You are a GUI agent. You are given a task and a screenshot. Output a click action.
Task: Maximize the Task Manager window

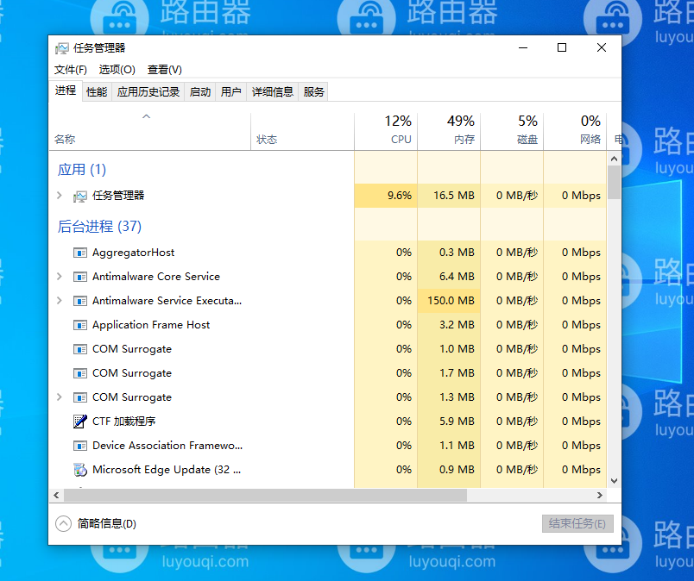click(x=562, y=47)
